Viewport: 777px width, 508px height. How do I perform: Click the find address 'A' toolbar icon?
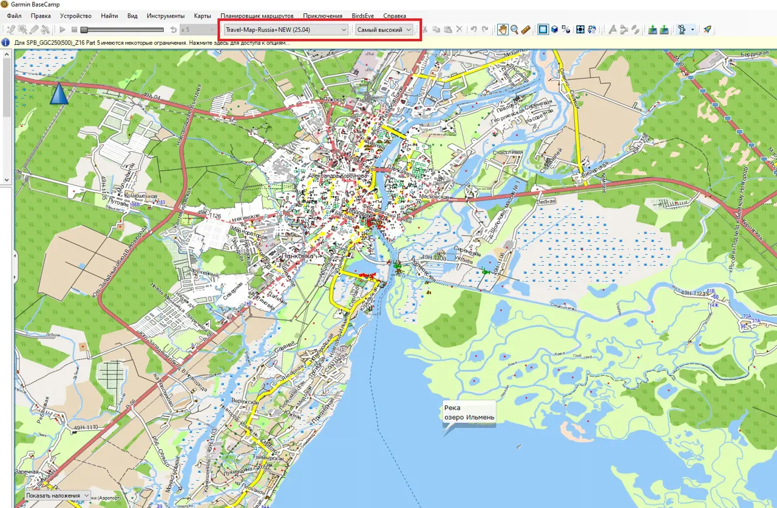point(612,29)
